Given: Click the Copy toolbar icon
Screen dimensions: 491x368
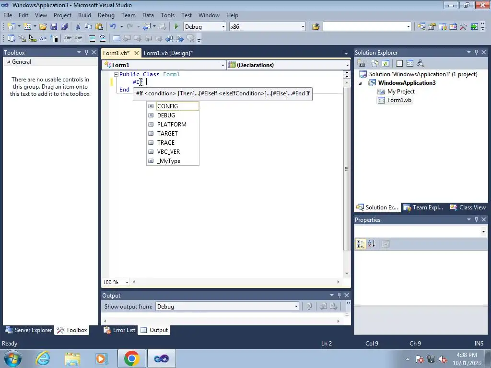Looking at the screenshot, I should tap(88, 27).
